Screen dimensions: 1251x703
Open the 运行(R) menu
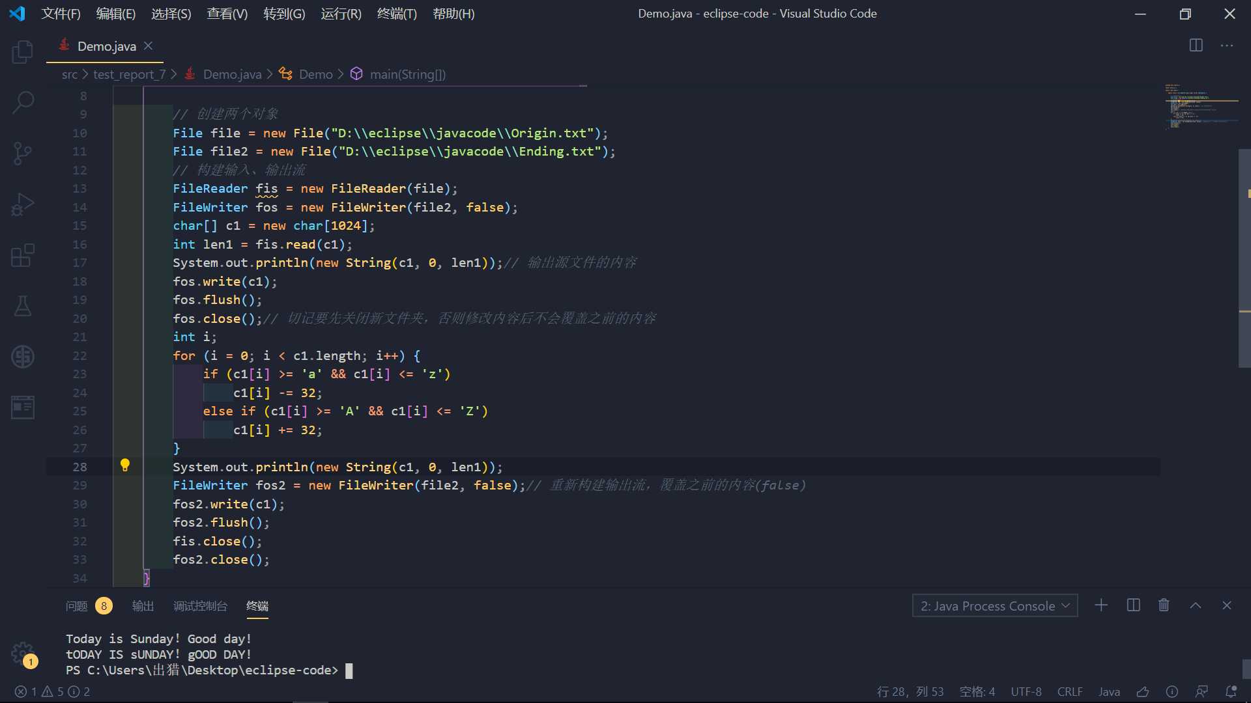pyautogui.click(x=341, y=14)
